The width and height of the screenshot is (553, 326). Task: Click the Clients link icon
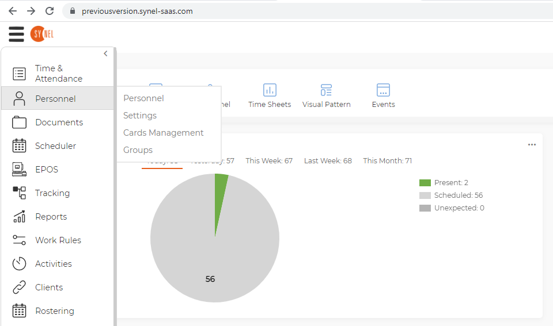pos(19,287)
